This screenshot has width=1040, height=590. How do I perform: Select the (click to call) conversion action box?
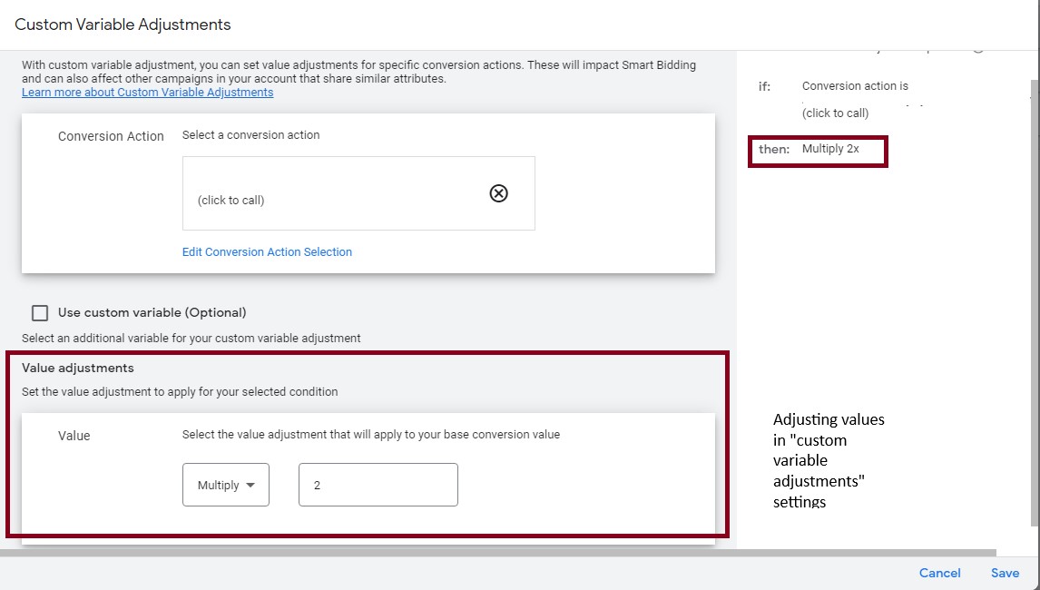click(x=358, y=193)
